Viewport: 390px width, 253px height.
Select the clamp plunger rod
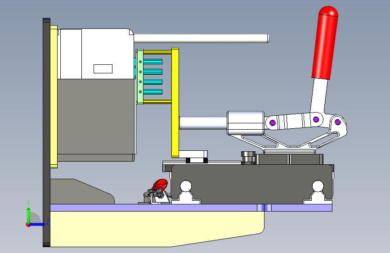pyautogui.click(x=203, y=123)
